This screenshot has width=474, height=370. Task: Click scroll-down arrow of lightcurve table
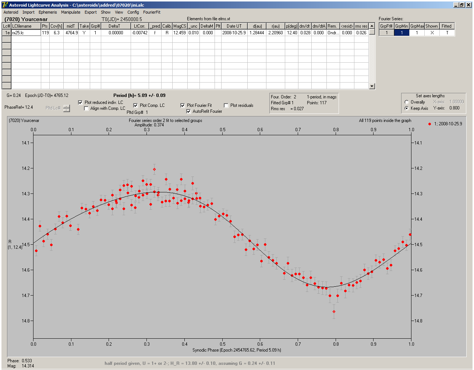pyautogui.click(x=372, y=86)
